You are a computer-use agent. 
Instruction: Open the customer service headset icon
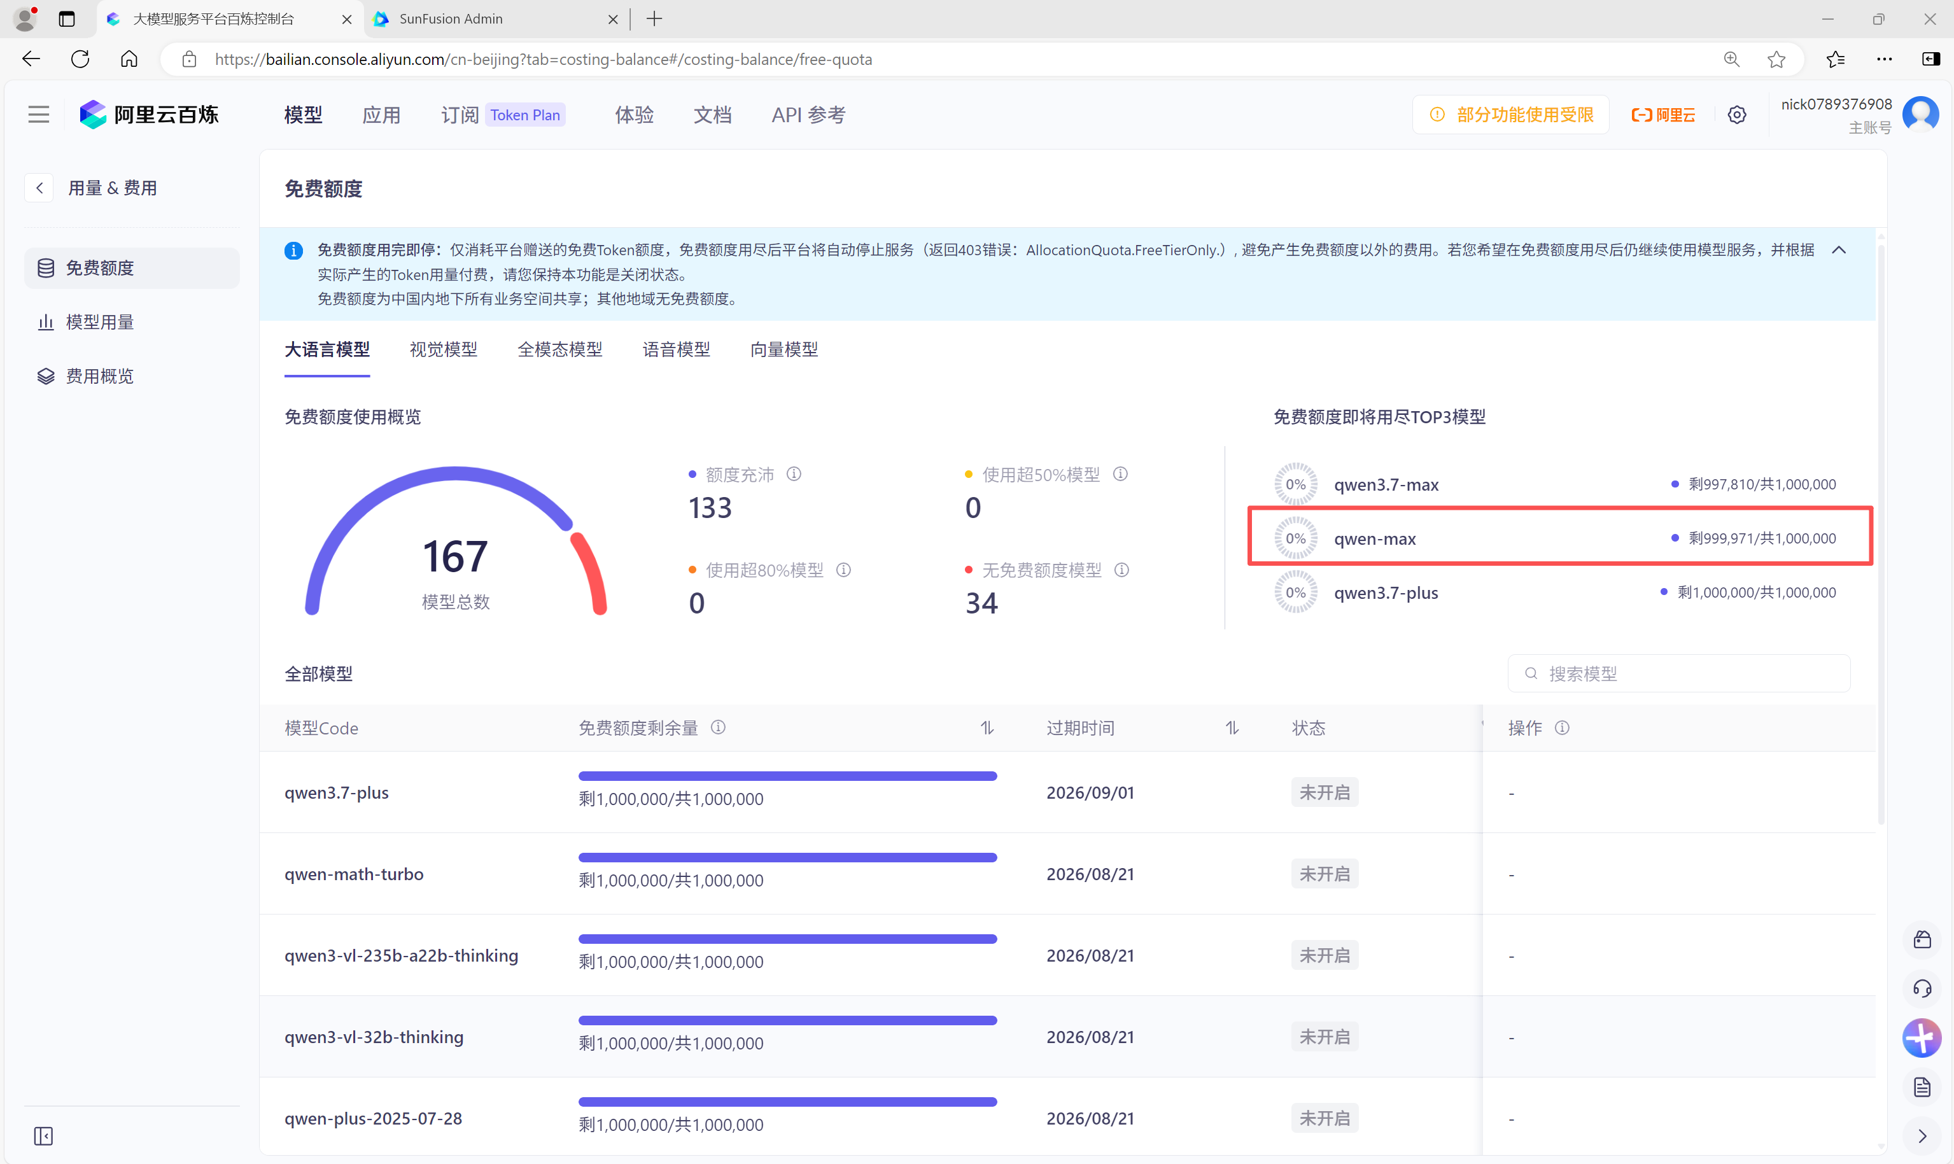click(1922, 988)
